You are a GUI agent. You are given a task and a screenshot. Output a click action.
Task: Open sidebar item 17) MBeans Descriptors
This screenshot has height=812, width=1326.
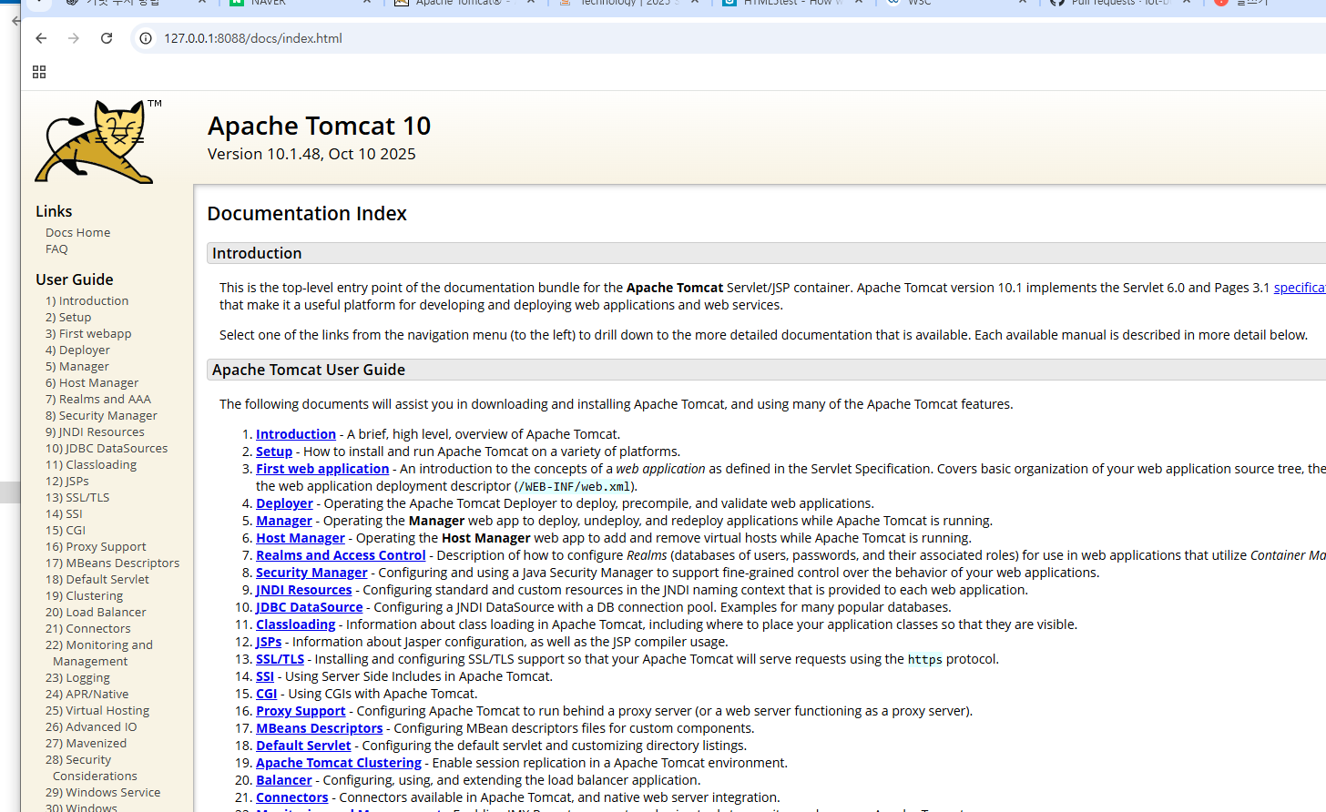click(113, 563)
